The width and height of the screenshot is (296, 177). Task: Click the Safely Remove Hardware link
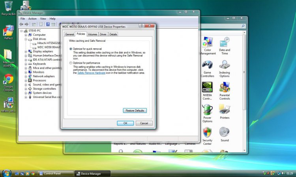coord(91,73)
